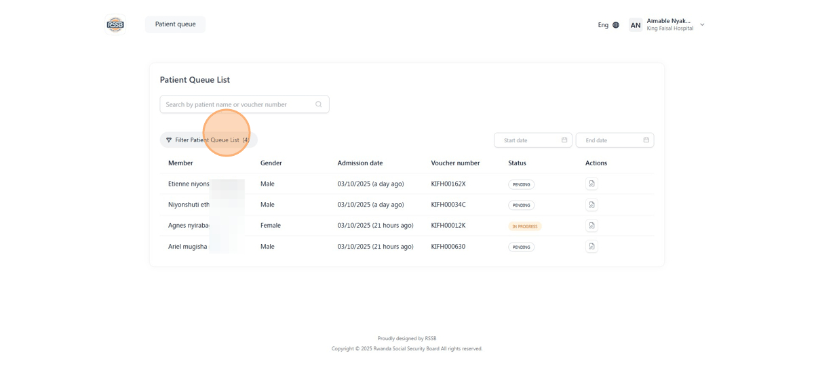Expand the user account dropdown chevron
The height and width of the screenshot is (372, 814).
[702, 25]
